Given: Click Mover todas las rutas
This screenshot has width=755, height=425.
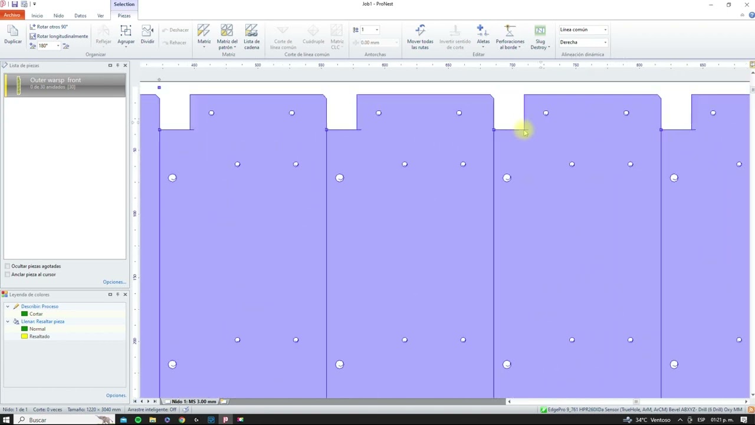Looking at the screenshot, I should 420,37.
